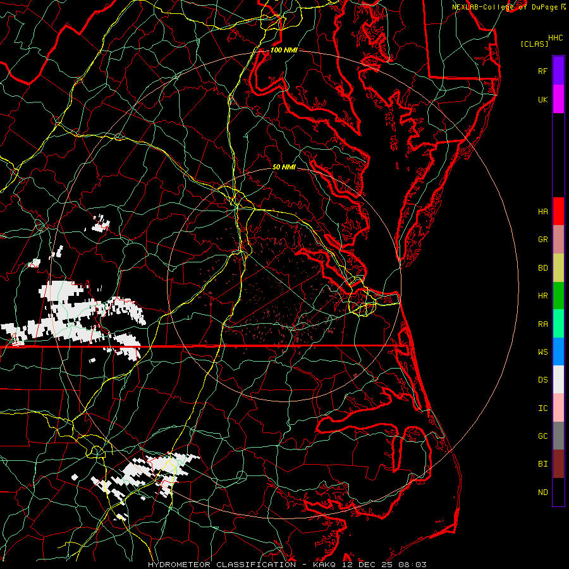Click the 12 DEC 25 date text

tap(367, 565)
